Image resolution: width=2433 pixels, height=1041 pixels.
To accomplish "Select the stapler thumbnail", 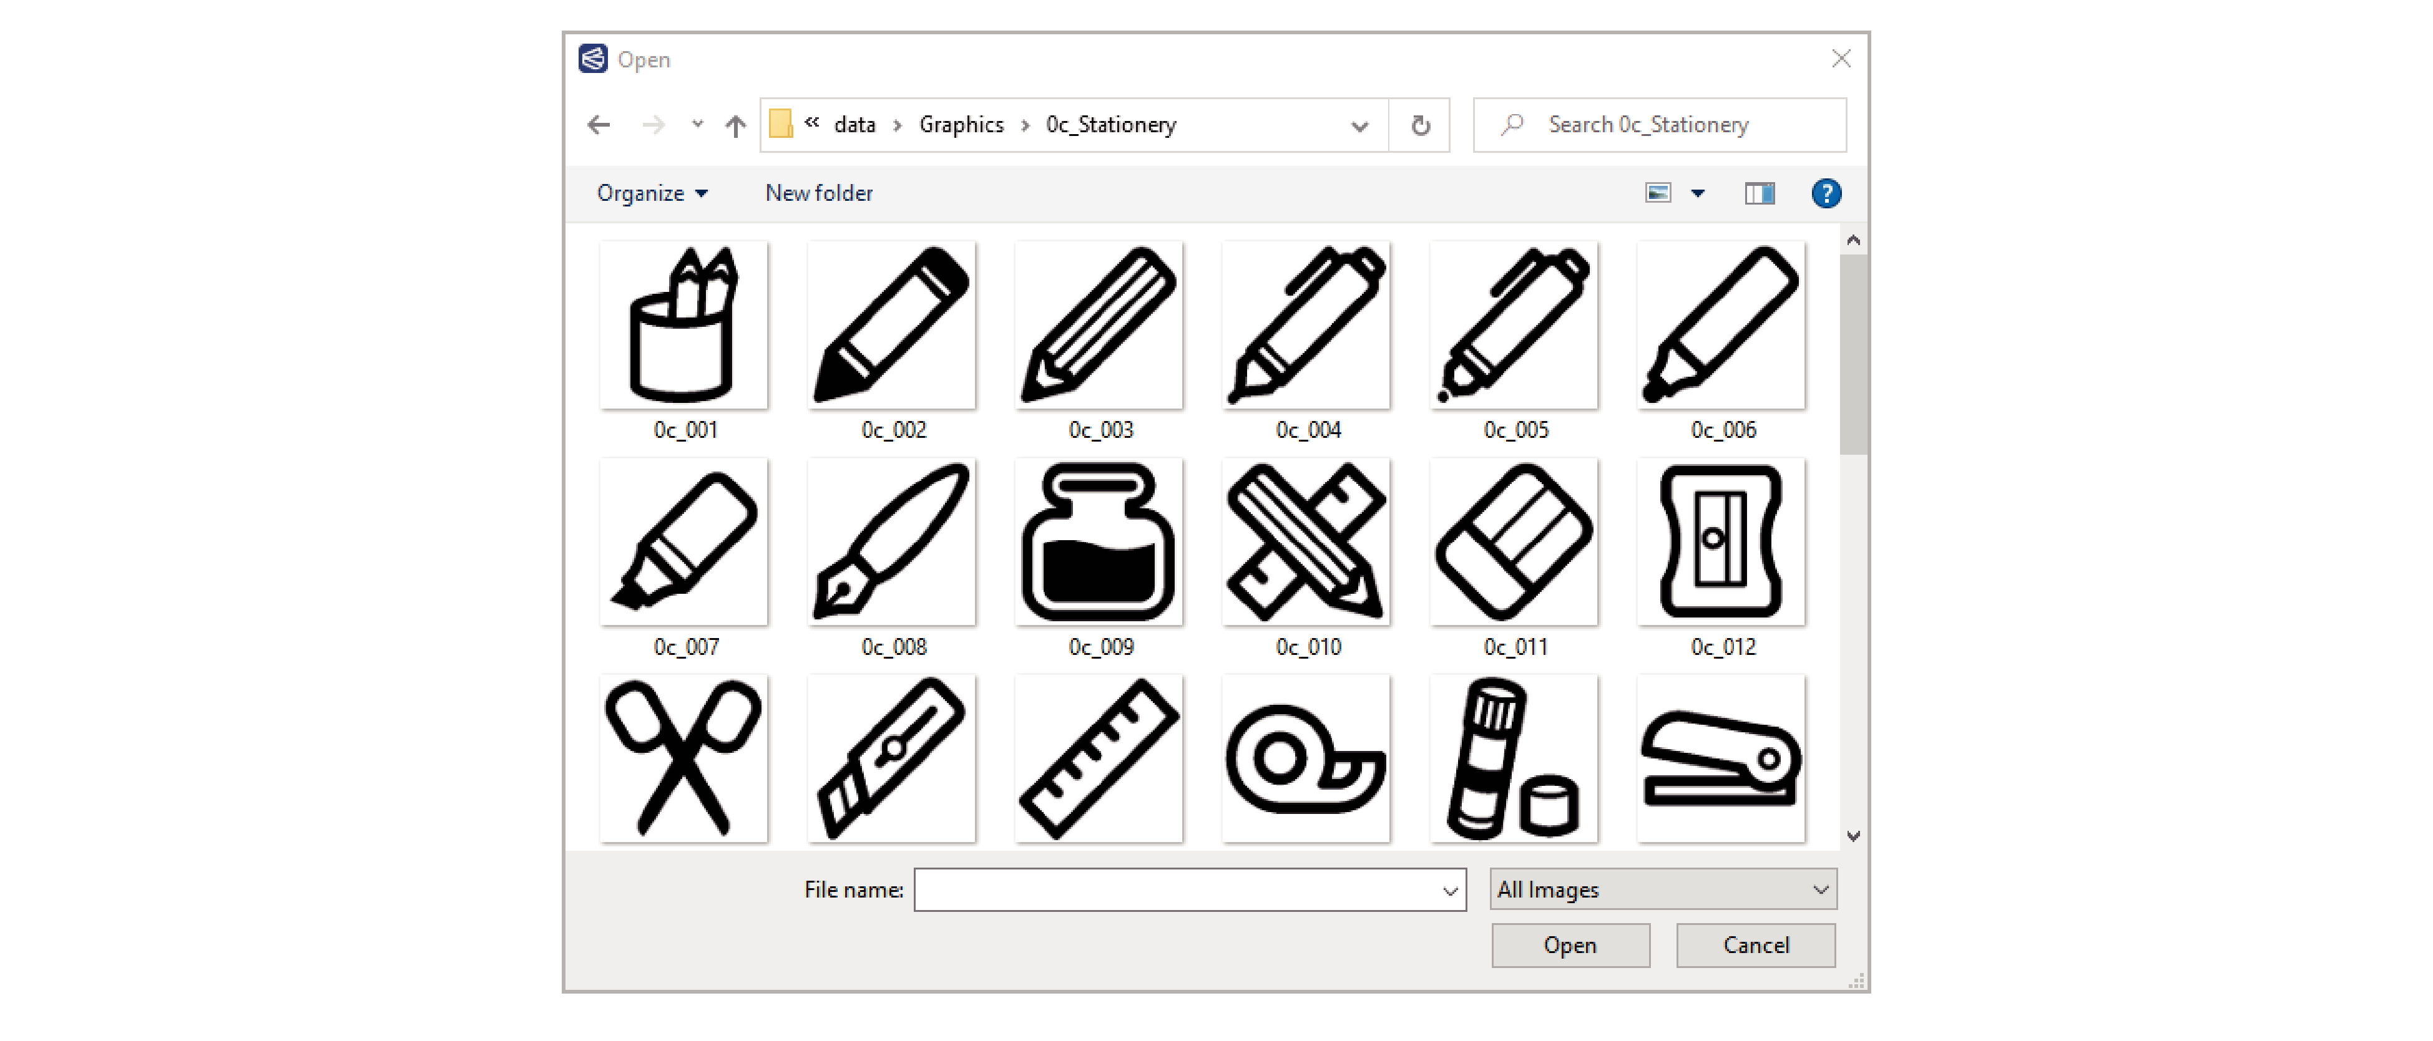I will (1721, 758).
